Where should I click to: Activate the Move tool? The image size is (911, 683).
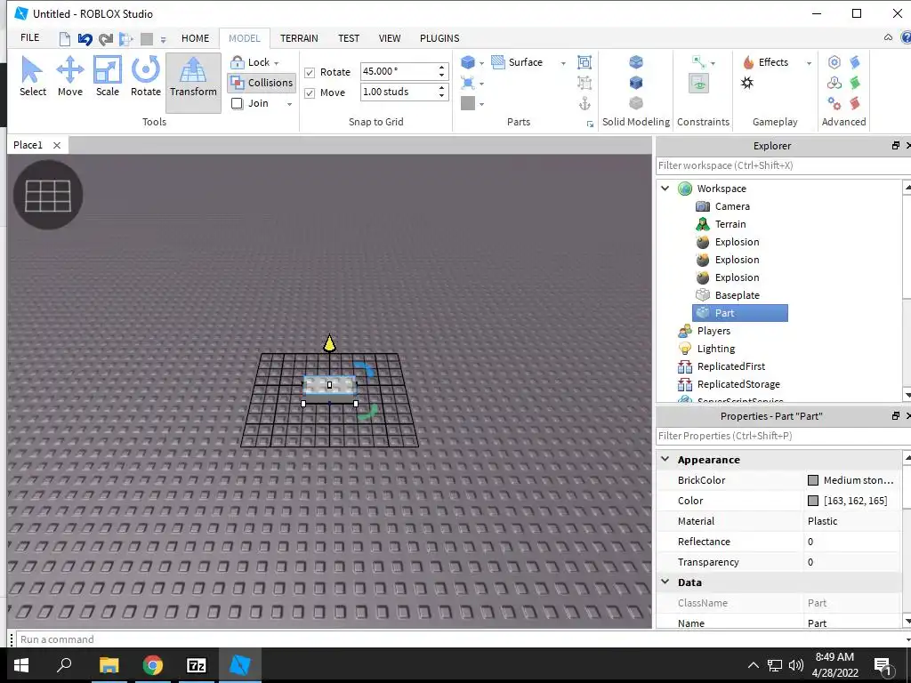[x=69, y=76]
